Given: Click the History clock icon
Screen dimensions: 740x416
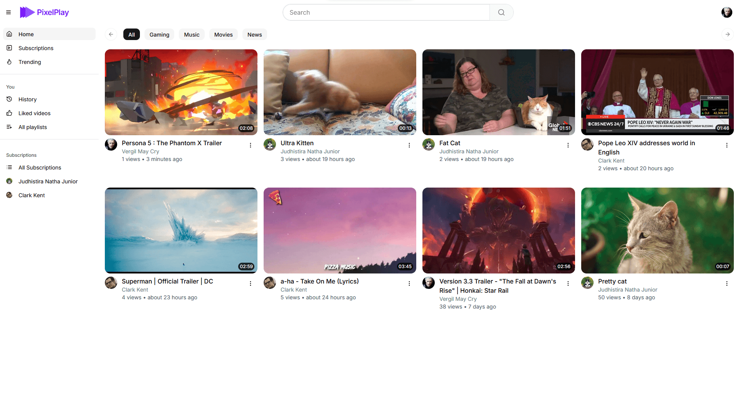Looking at the screenshot, I should [9, 99].
